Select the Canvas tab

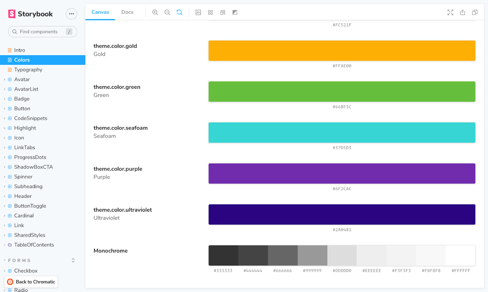[100, 12]
